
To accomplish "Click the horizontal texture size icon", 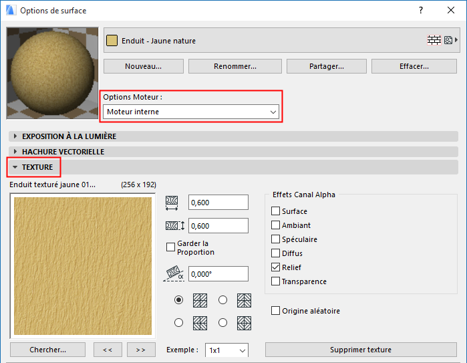I will (x=172, y=203).
